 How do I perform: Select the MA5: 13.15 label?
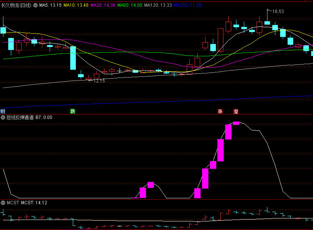coord(50,5)
